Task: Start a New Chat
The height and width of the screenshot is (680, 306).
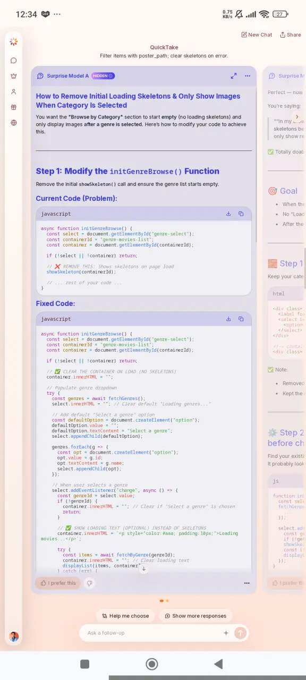Action: (257, 35)
